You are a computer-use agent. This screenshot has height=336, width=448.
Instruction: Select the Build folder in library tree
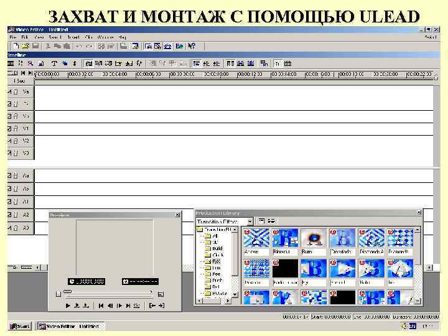click(x=214, y=248)
